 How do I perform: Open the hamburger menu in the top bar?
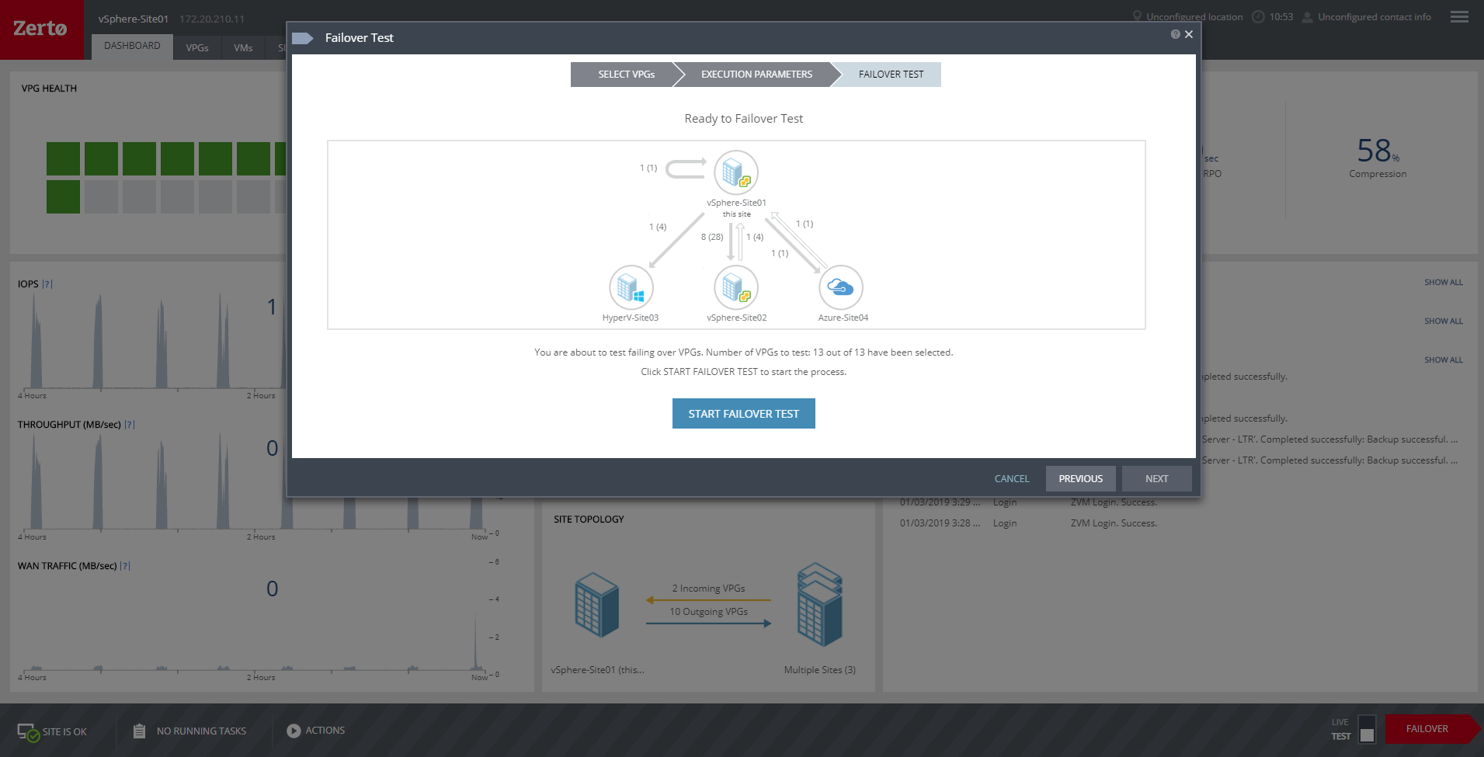pyautogui.click(x=1459, y=17)
